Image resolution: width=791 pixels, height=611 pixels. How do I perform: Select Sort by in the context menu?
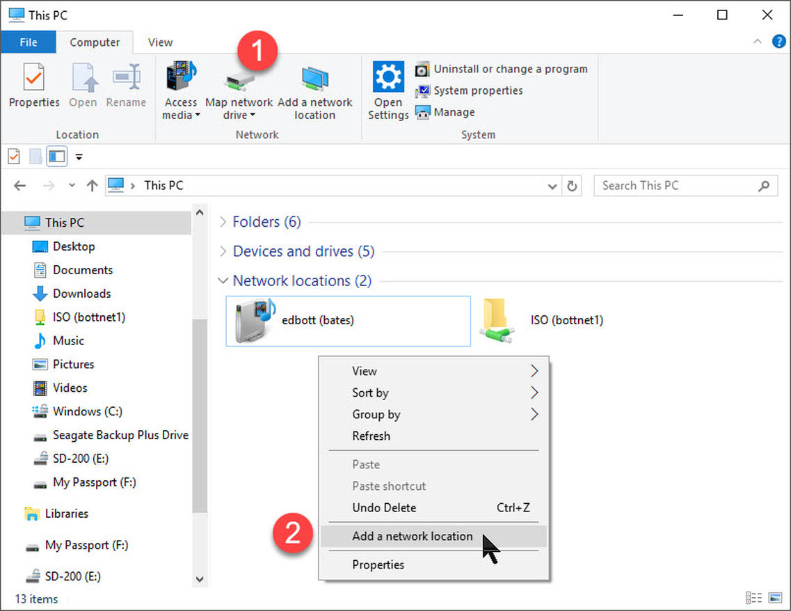pyautogui.click(x=370, y=392)
